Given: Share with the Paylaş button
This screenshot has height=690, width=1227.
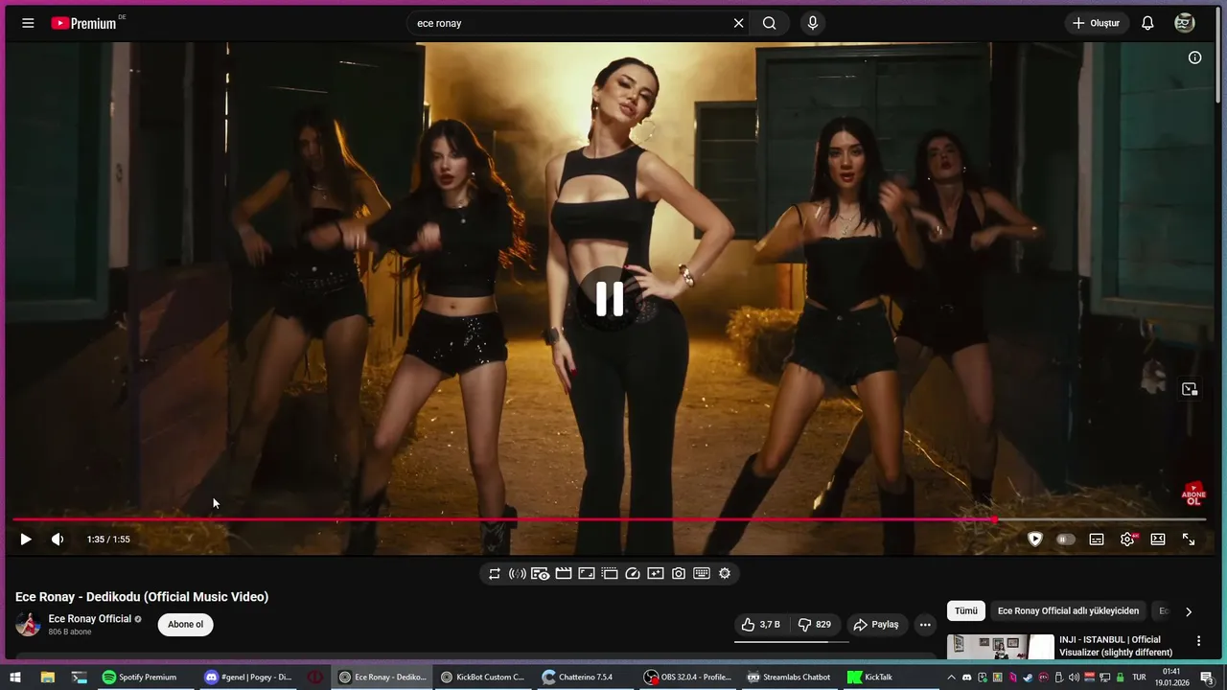Looking at the screenshot, I should click(876, 625).
